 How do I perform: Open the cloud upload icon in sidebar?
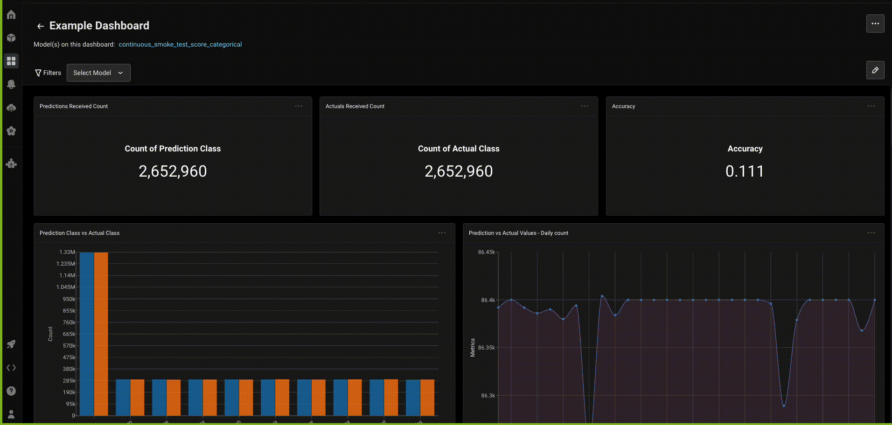[11, 108]
